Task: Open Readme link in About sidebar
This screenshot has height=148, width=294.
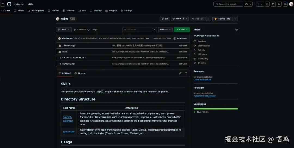Action: tap(200, 41)
